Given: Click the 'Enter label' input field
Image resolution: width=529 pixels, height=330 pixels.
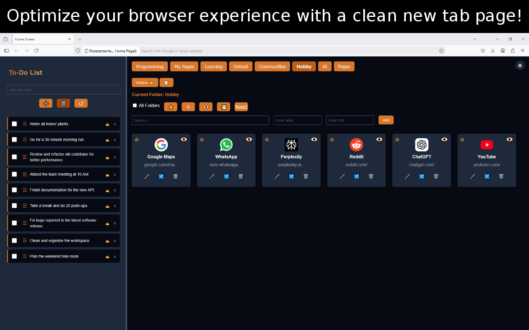Looking at the screenshot, I should [x=298, y=120].
